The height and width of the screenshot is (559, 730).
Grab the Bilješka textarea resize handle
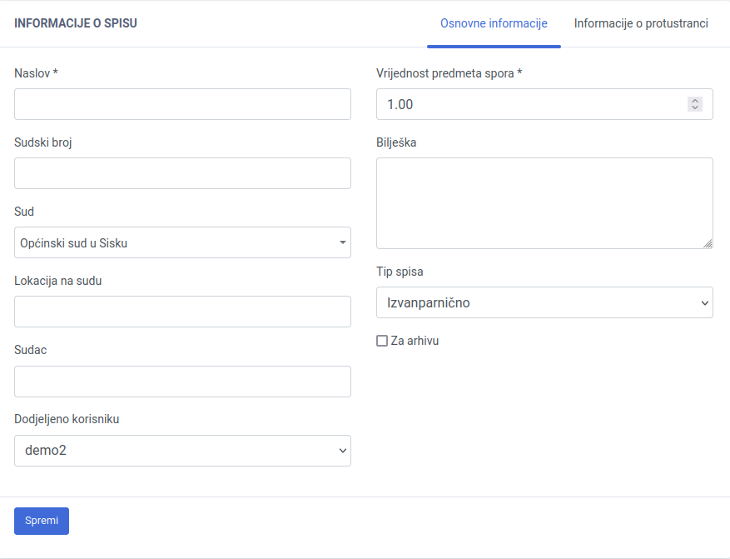(708, 243)
